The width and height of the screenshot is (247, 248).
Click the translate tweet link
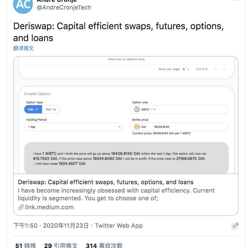coord(24,48)
